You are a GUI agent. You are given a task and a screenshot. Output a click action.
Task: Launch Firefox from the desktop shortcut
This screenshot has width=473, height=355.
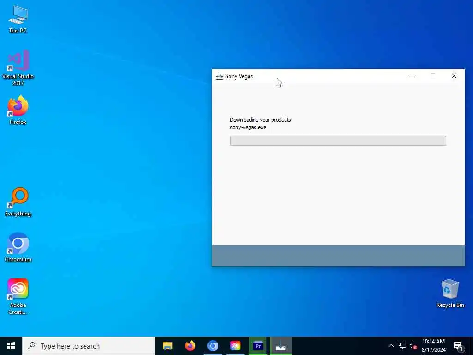18,110
